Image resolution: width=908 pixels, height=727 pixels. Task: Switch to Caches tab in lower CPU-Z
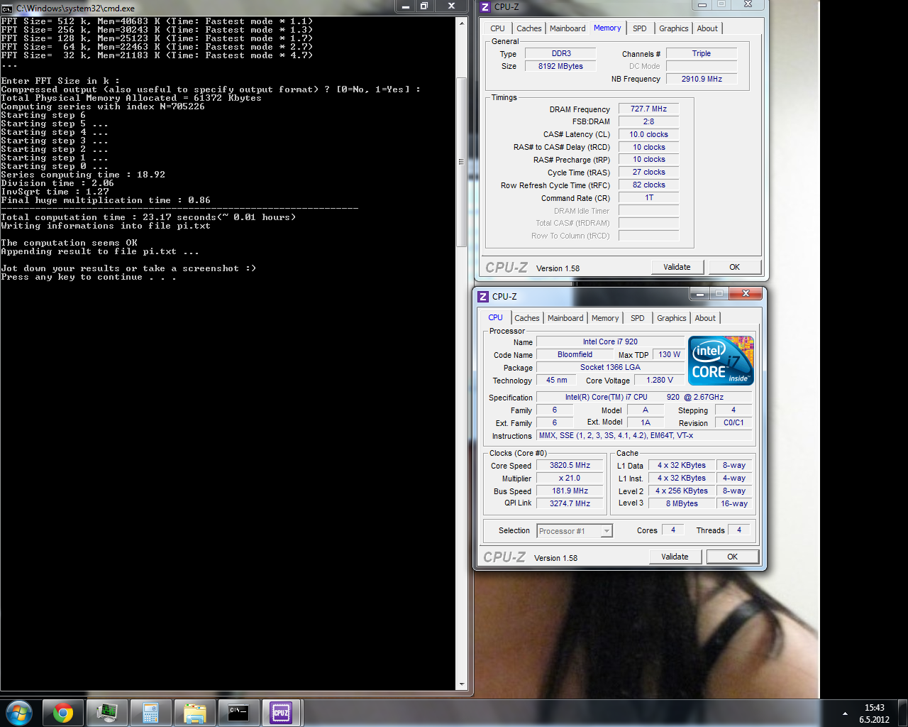click(526, 318)
